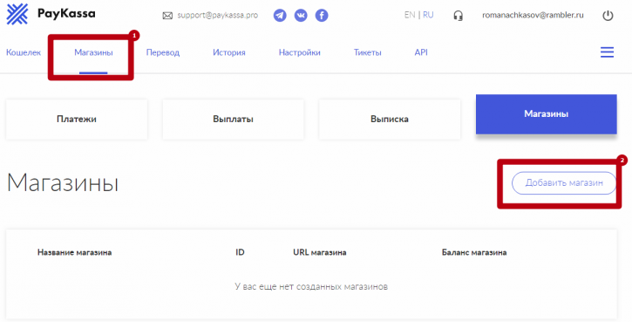Switch to the Платежи tab

click(77, 120)
